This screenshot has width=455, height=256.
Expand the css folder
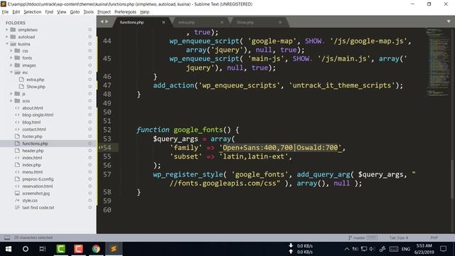[x=11, y=50]
